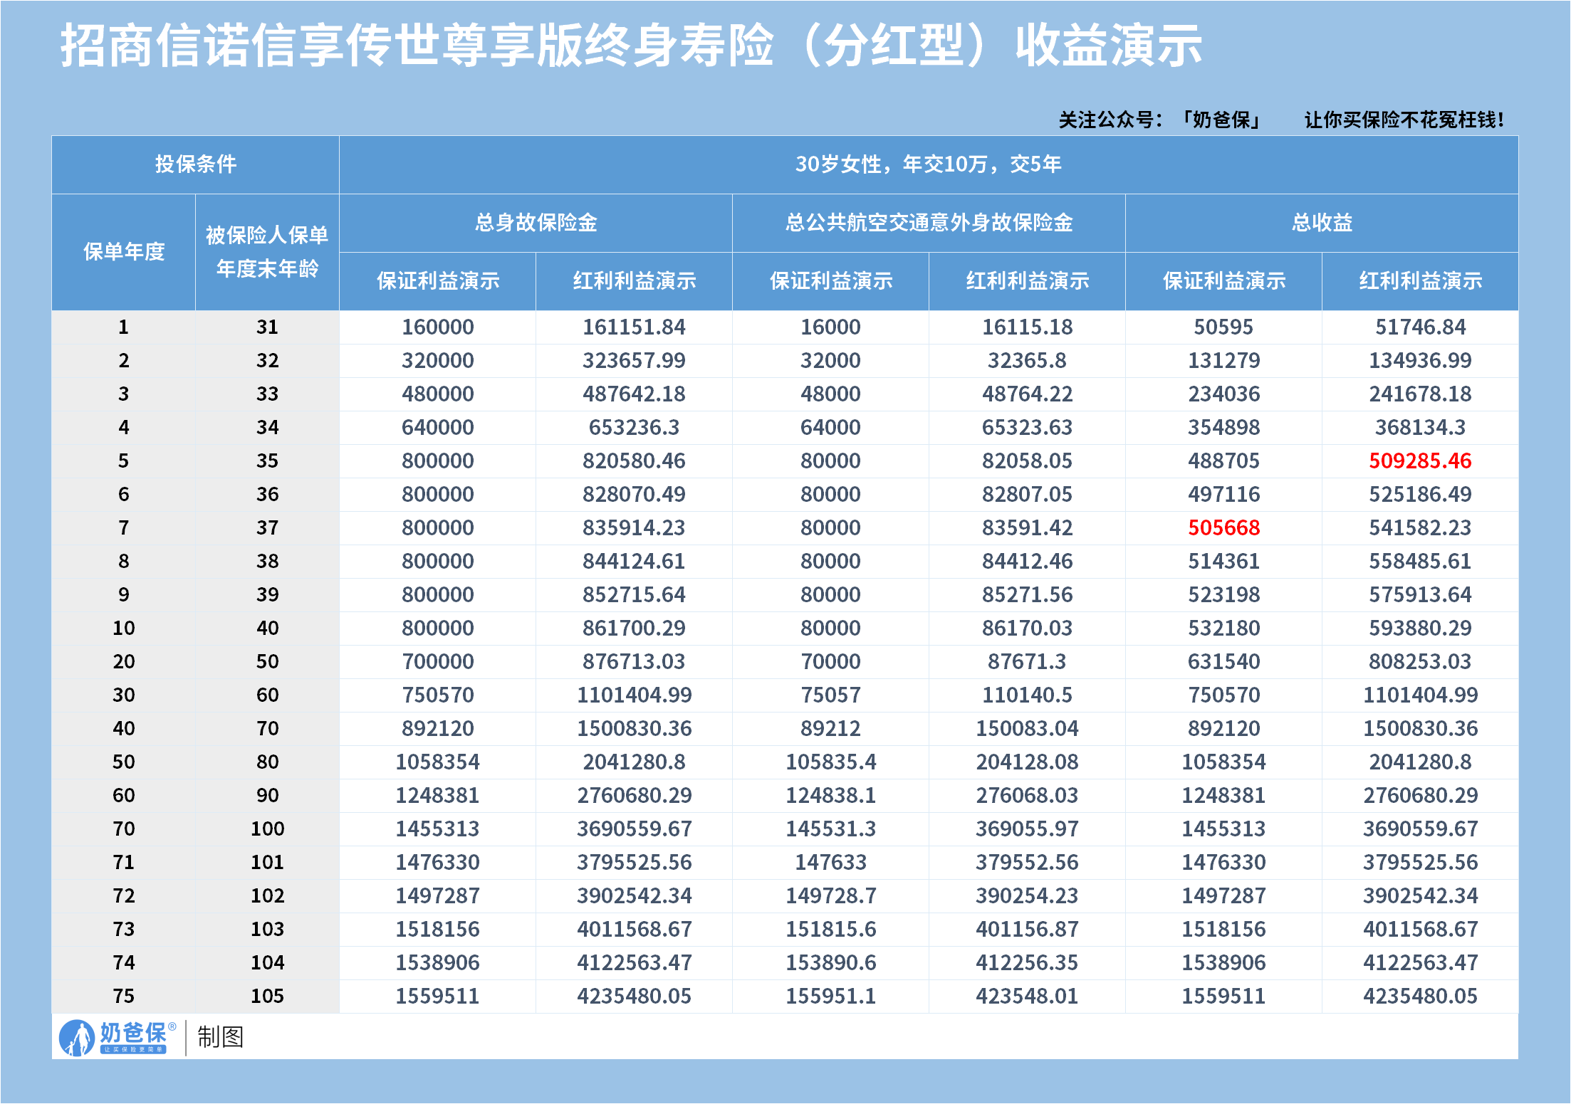Image resolution: width=1571 pixels, height=1104 pixels.
Task: Click cell 4235480.05 in last column
Action: [x=1420, y=996]
